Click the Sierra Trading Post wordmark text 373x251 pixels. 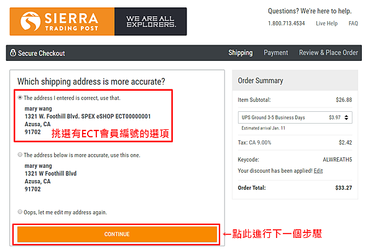coord(71,22)
